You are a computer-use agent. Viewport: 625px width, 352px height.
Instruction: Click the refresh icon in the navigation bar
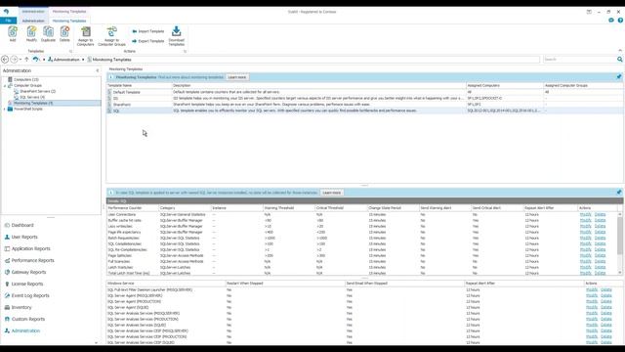point(35,60)
